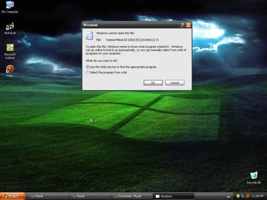Choose Select the program from a list

[x=106, y=72]
